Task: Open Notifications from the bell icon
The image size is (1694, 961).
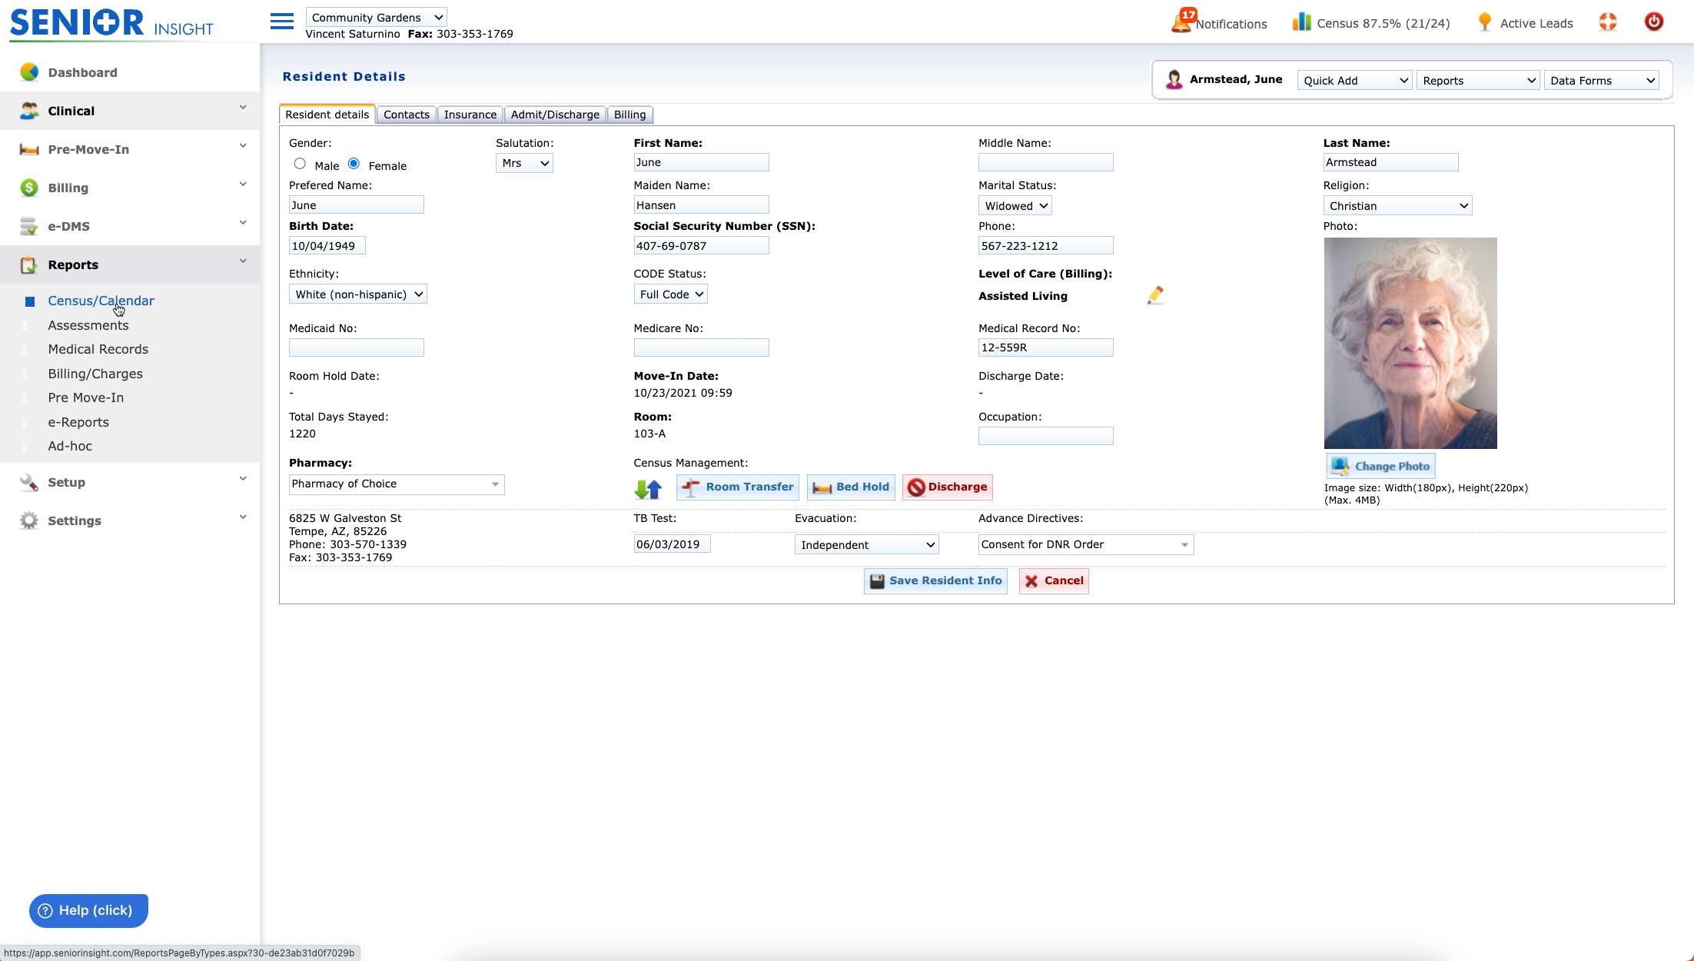Action: (1181, 22)
